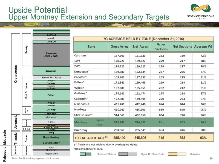The image size is (219, 164).
Task: Click the 'Dunvegan*' block in stratigraphic column
Action: pyautogui.click(x=51, y=71)
